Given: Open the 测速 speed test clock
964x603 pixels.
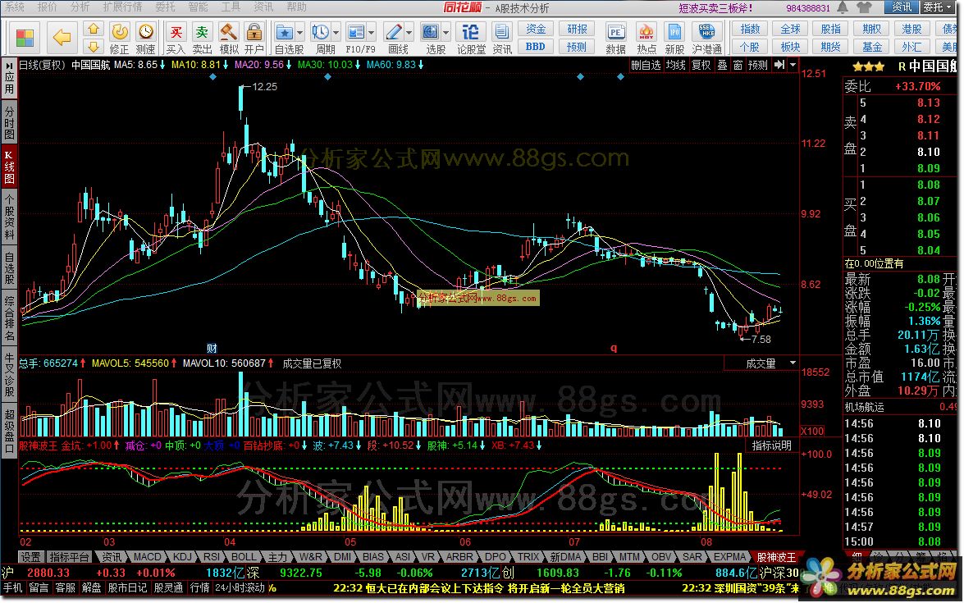Looking at the screenshot, I should [146, 38].
